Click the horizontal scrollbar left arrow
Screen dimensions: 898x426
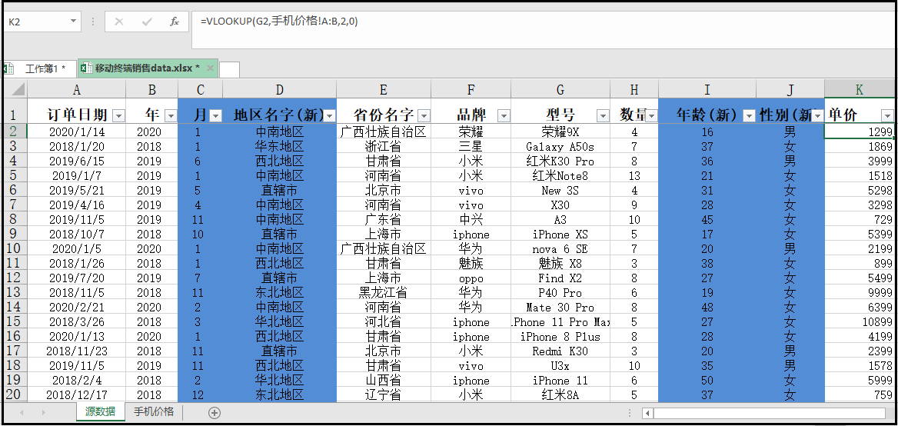[647, 413]
